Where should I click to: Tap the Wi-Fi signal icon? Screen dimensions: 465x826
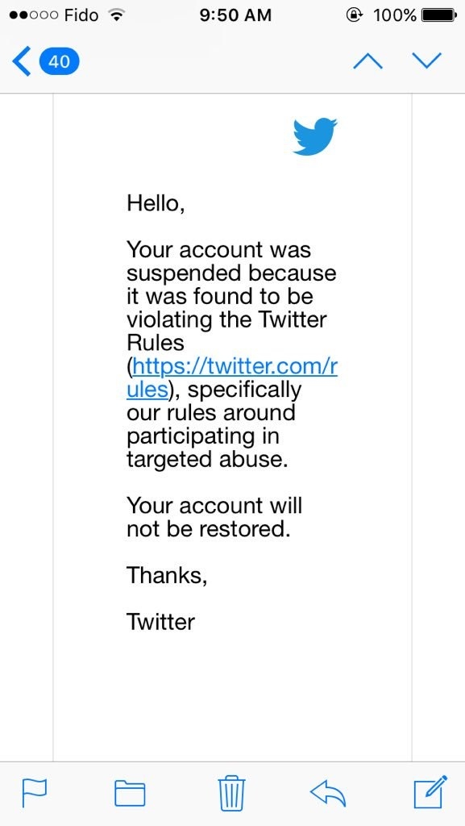[116, 15]
